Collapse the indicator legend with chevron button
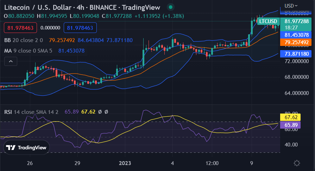 click(11, 61)
